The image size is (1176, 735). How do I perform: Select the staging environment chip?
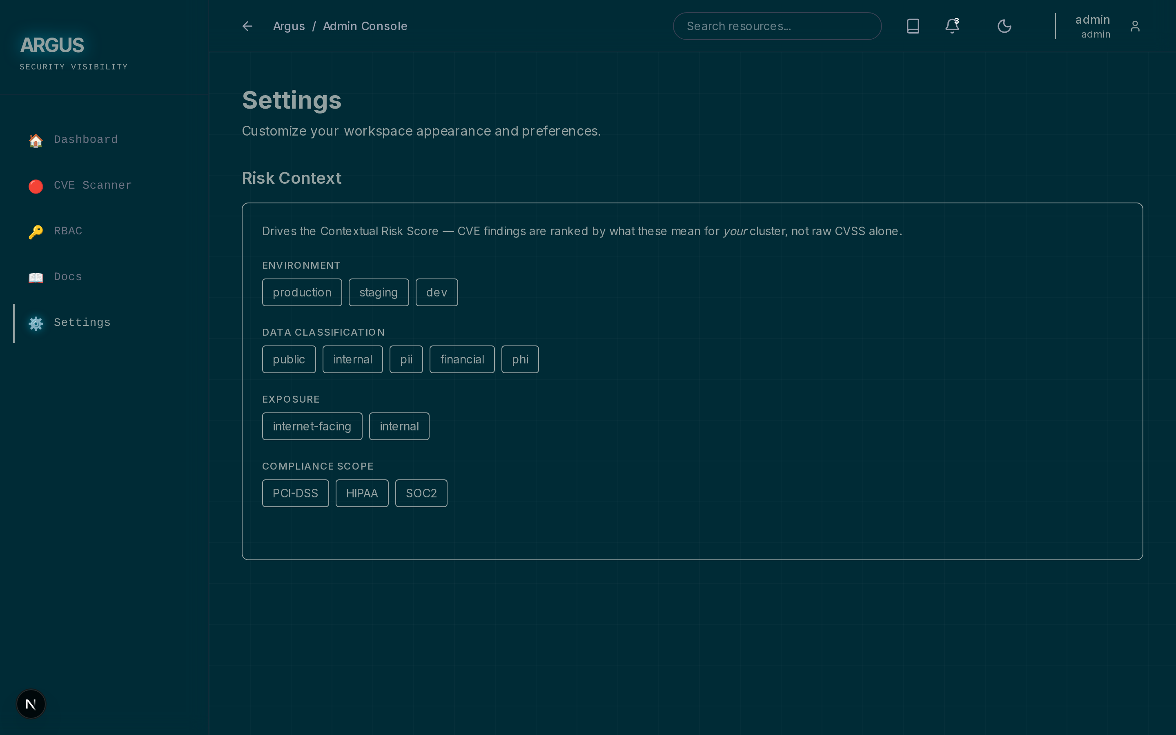point(379,292)
